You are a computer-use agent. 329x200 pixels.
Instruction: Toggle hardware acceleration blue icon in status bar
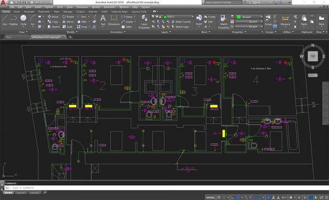click(311, 197)
